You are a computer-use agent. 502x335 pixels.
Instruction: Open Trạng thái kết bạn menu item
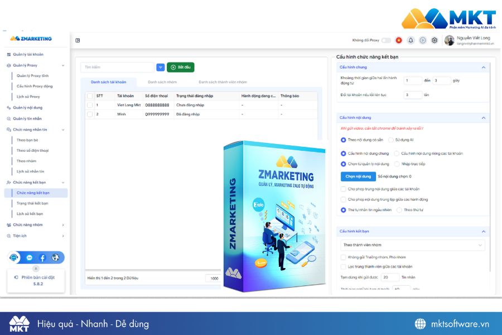32,203
